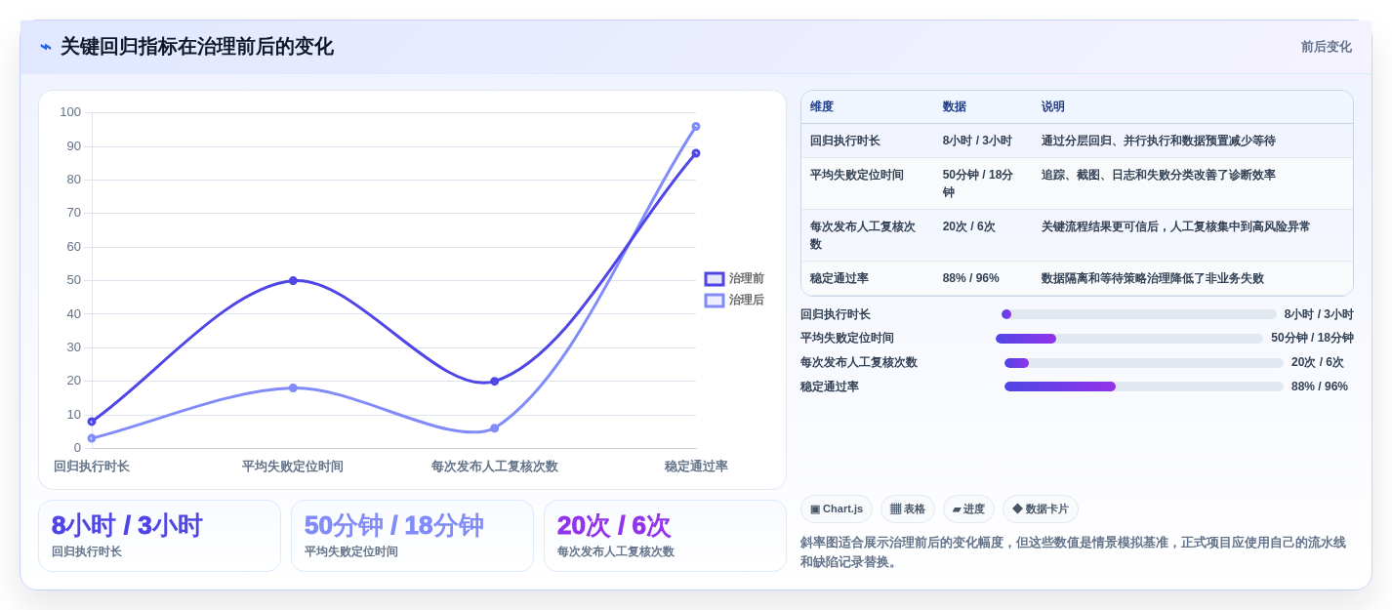Screen dimensions: 1392x610
Task: Click the description 数据隔离和等待策略治理降低了非业务失败
Action: click(x=1153, y=278)
